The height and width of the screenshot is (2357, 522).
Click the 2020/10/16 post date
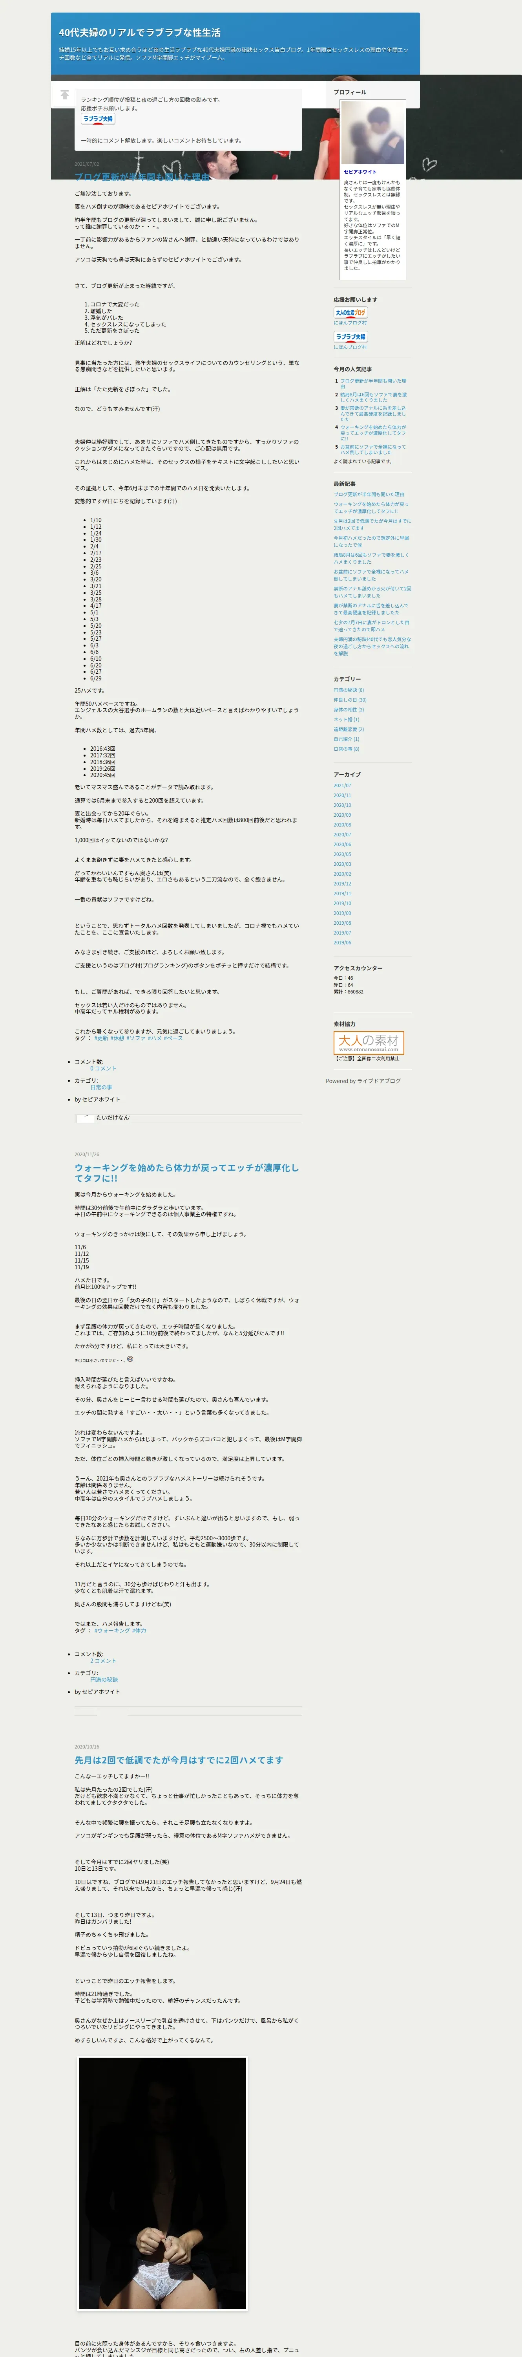pyautogui.click(x=87, y=1747)
